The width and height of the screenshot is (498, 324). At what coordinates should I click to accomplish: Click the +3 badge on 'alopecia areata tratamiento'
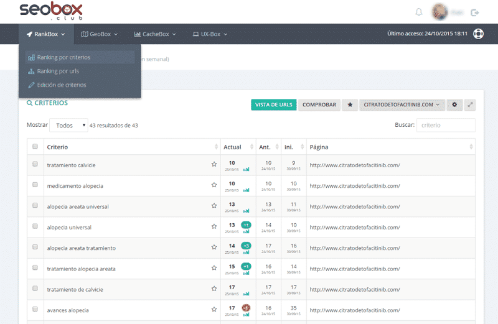click(246, 246)
